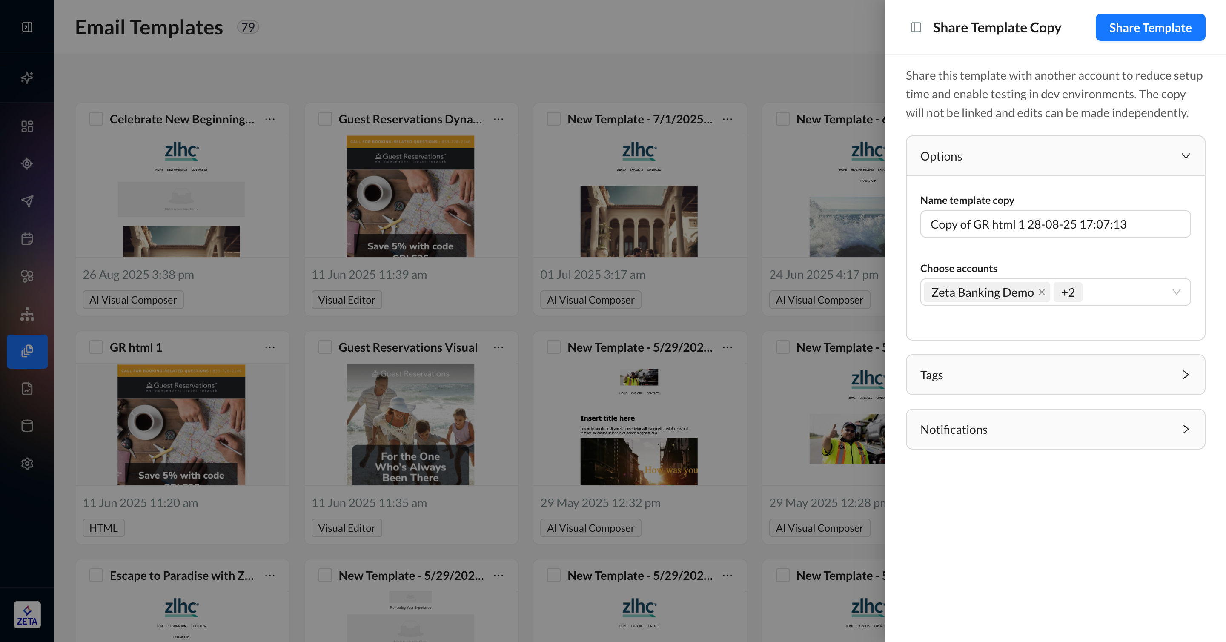Viewport: 1226px width, 642px height.
Task: Collapse the Options section
Action: click(x=1186, y=156)
